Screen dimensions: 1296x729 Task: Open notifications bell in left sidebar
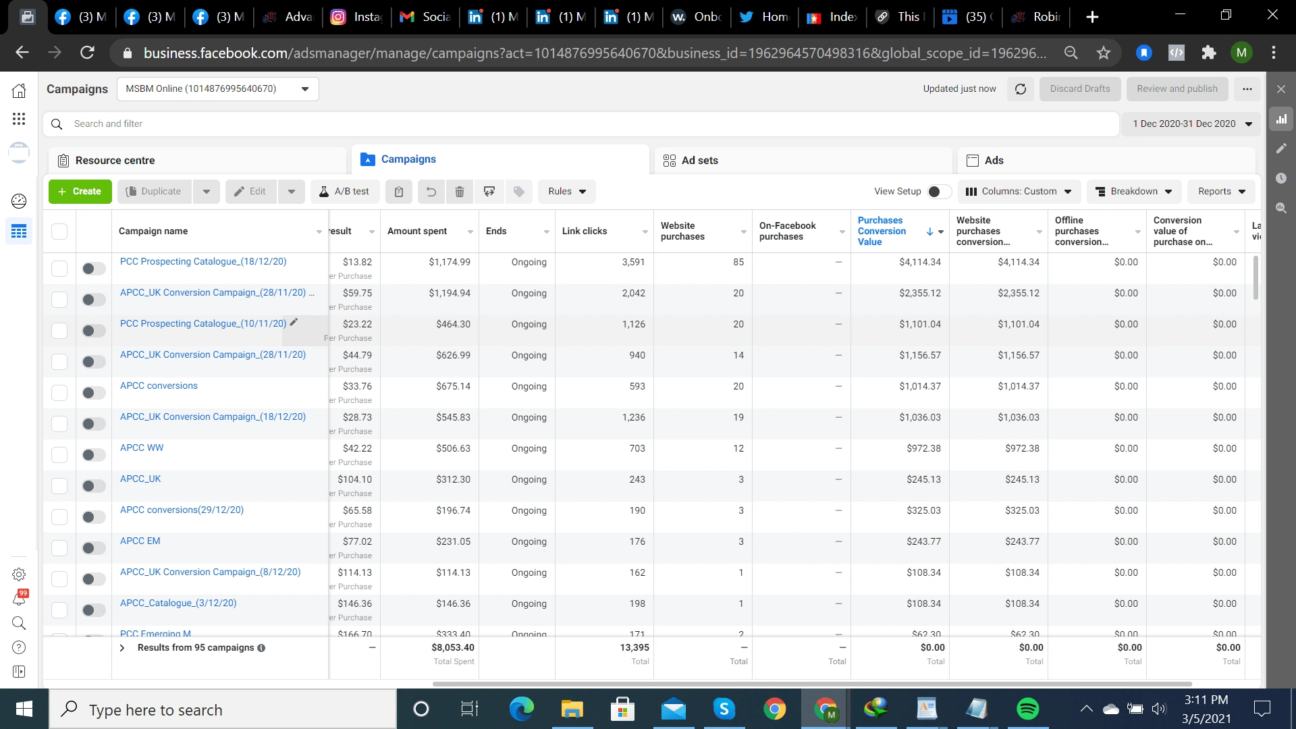point(19,598)
